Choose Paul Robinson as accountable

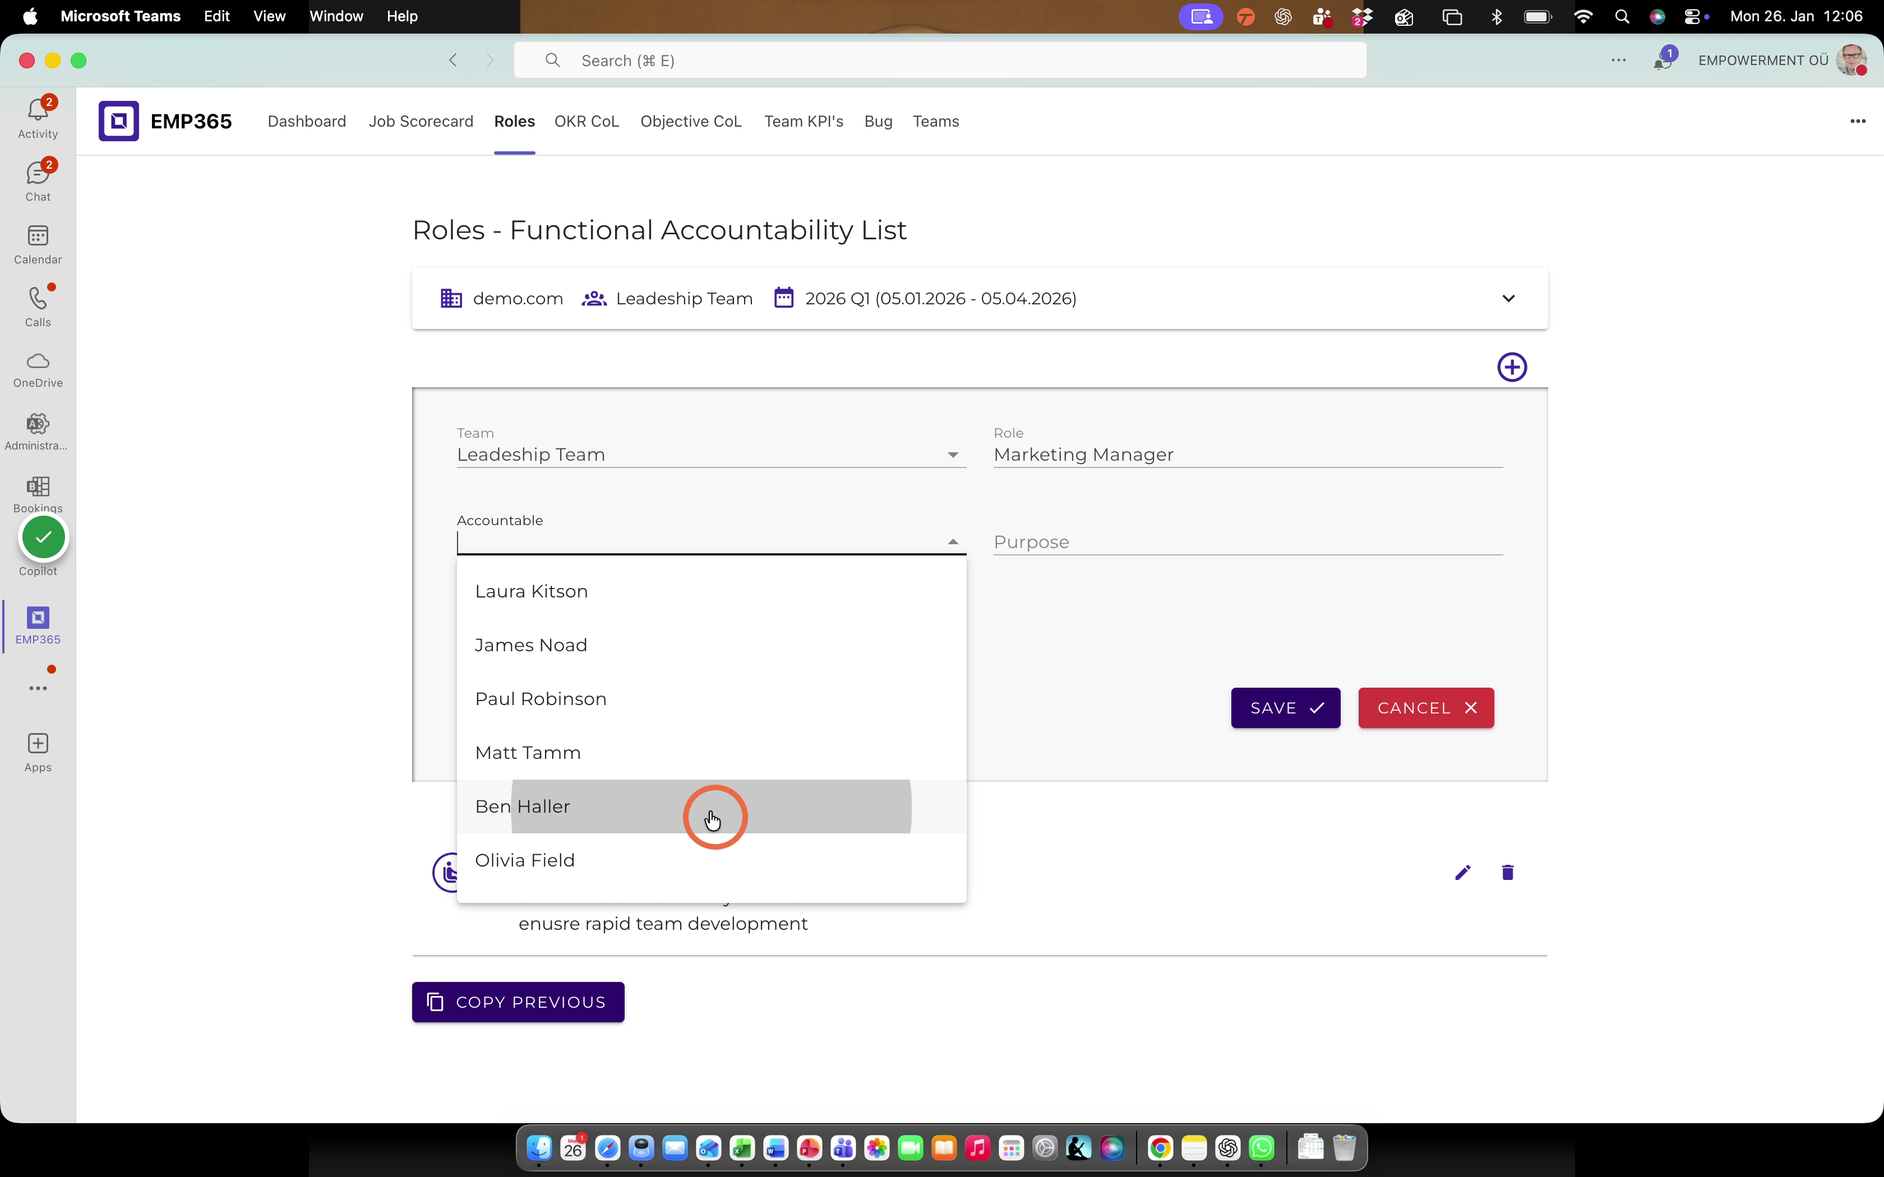pos(711,699)
